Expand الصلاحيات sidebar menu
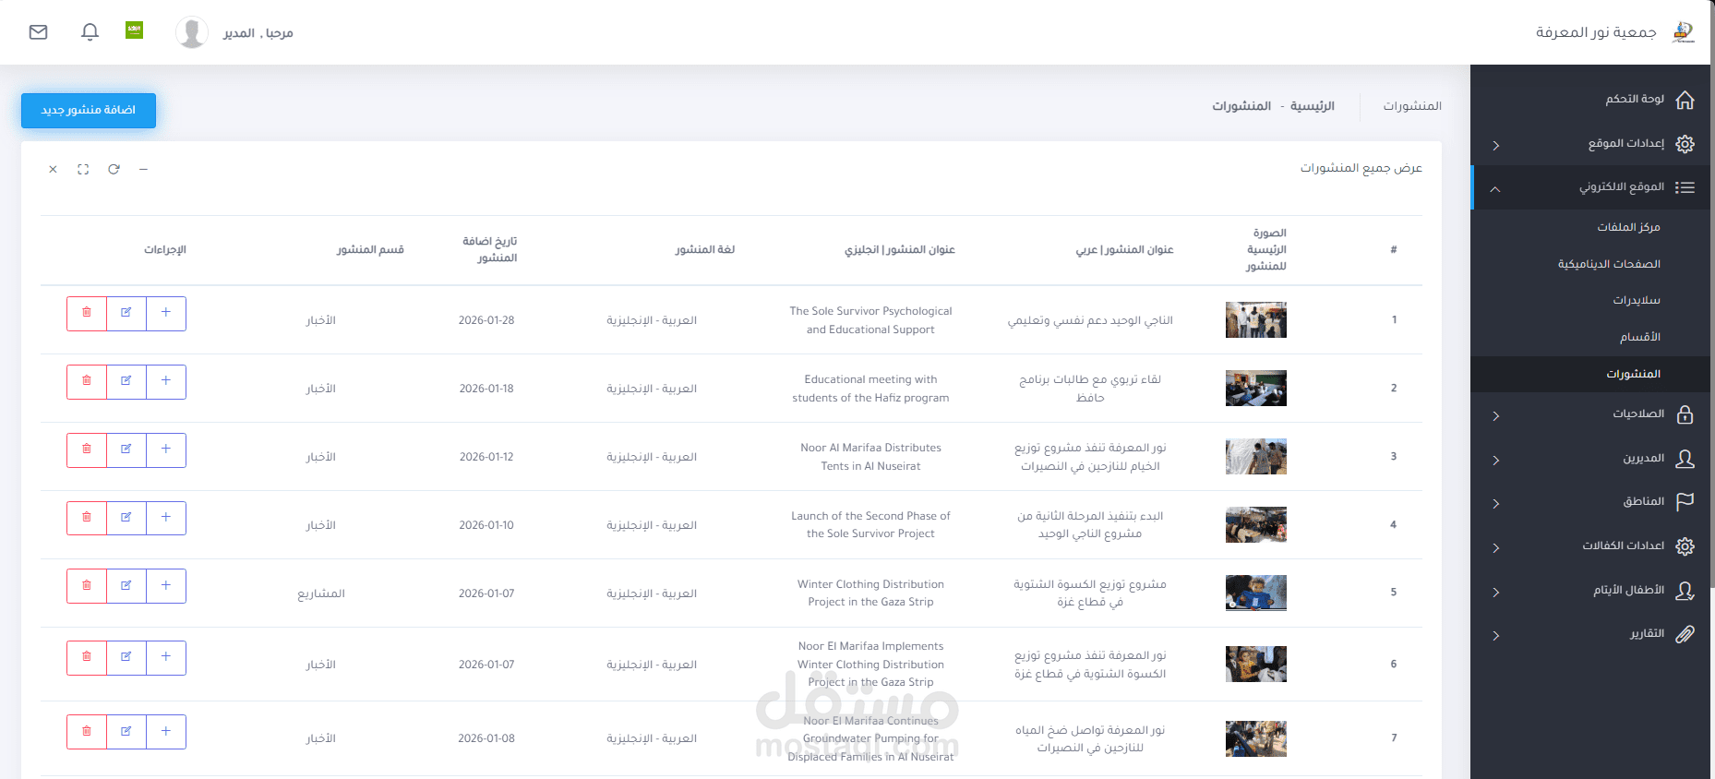The height and width of the screenshot is (779, 1715). click(x=1592, y=414)
